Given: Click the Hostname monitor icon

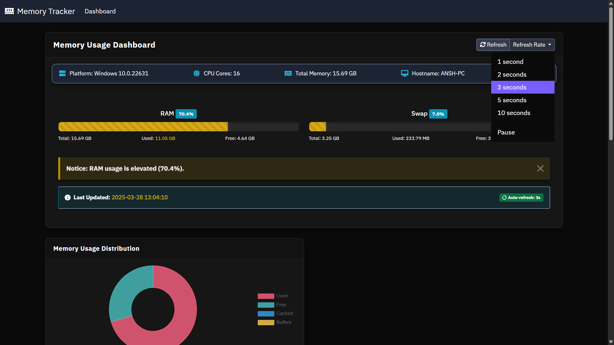Looking at the screenshot, I should pos(405,73).
